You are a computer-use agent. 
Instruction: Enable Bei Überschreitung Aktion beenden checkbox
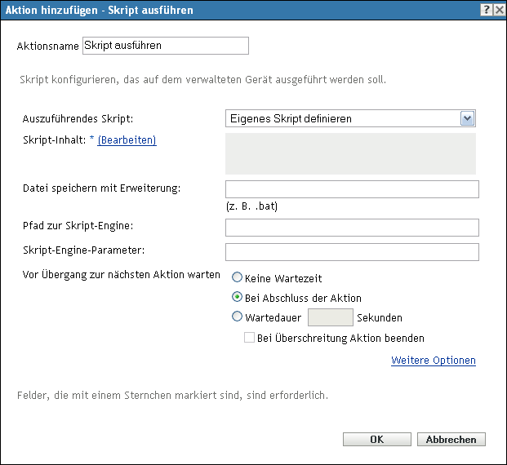pyautogui.click(x=250, y=338)
